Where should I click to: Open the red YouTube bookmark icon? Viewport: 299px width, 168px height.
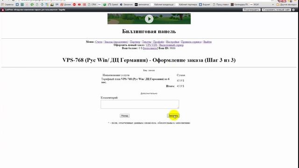79,4
